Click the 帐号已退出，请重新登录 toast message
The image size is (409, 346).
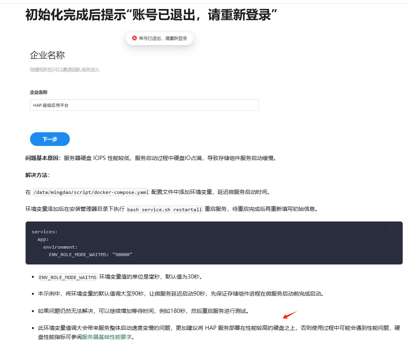pos(159,38)
